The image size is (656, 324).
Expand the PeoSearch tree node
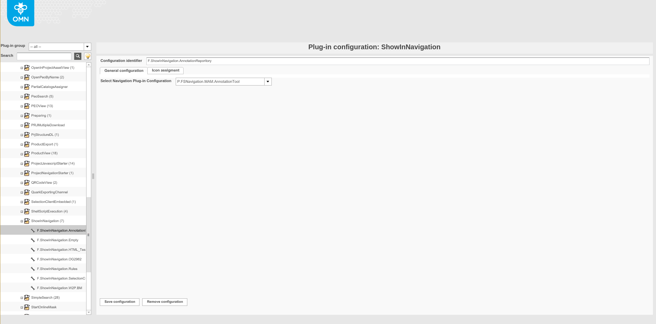click(22, 97)
